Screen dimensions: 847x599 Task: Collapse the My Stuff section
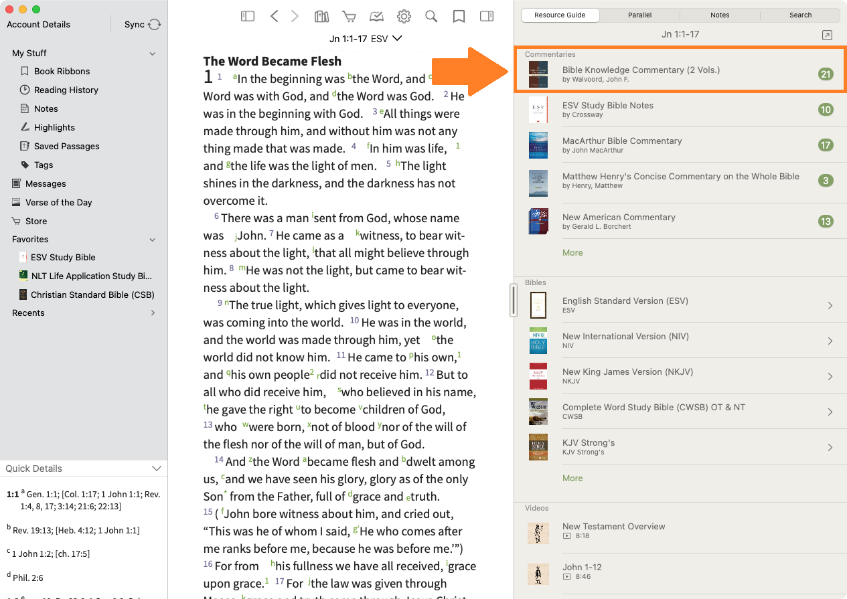coord(153,54)
